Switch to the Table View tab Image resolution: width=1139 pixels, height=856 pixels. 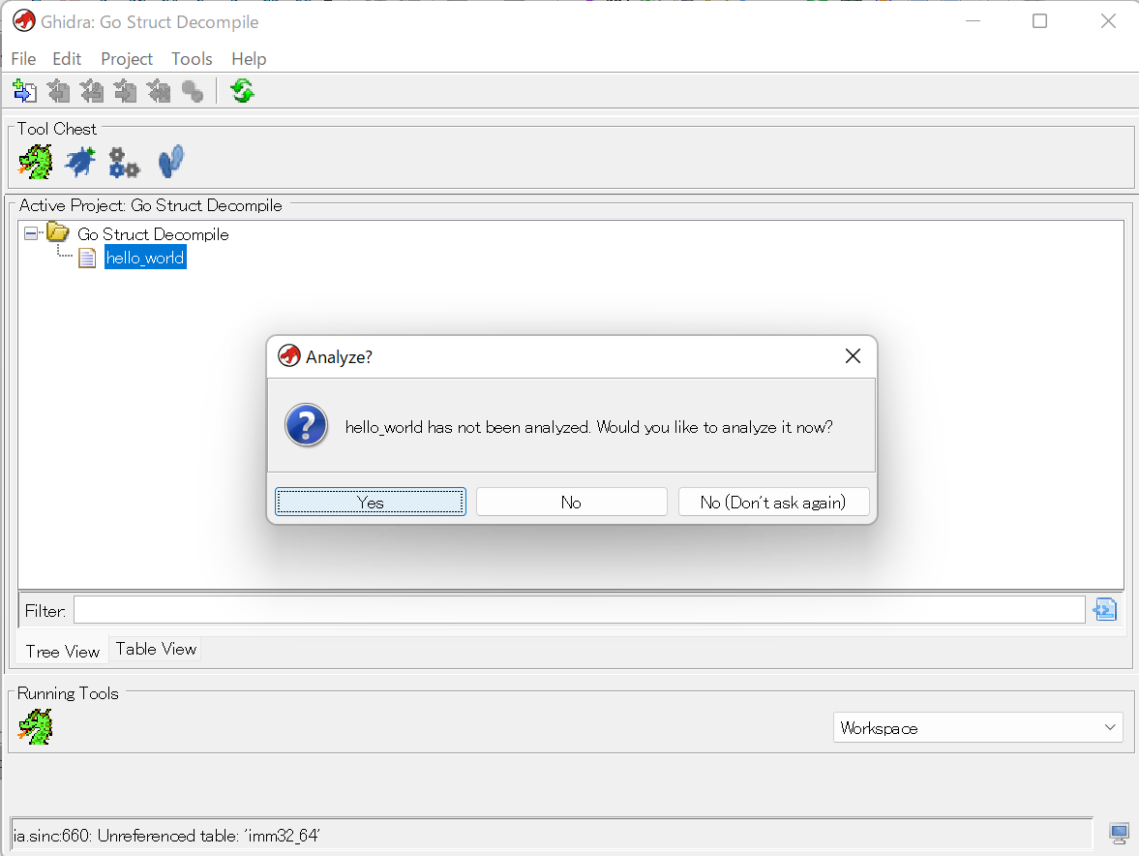tap(155, 649)
